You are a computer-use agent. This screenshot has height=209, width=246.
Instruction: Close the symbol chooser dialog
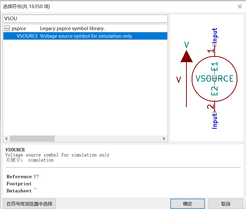pyautogui.click(x=240, y=6)
